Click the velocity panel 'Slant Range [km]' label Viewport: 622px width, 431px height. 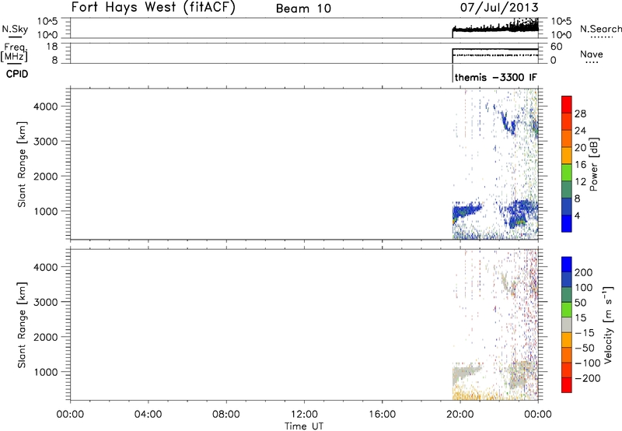click(22, 325)
